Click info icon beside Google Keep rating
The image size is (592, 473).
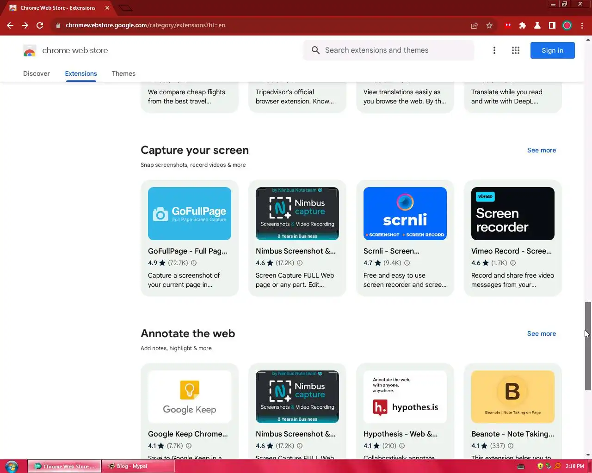[x=189, y=446]
